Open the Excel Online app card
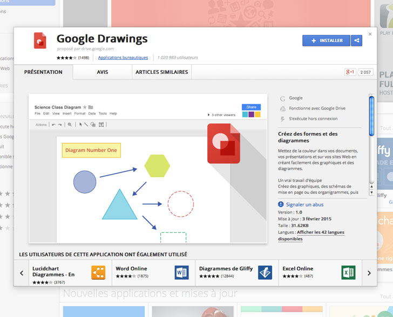Image resolution: width=393 pixels, height=317 pixels. (320, 273)
